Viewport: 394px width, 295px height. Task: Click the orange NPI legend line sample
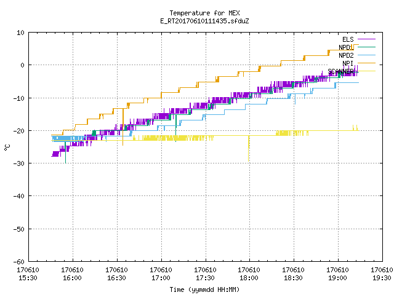click(366, 63)
